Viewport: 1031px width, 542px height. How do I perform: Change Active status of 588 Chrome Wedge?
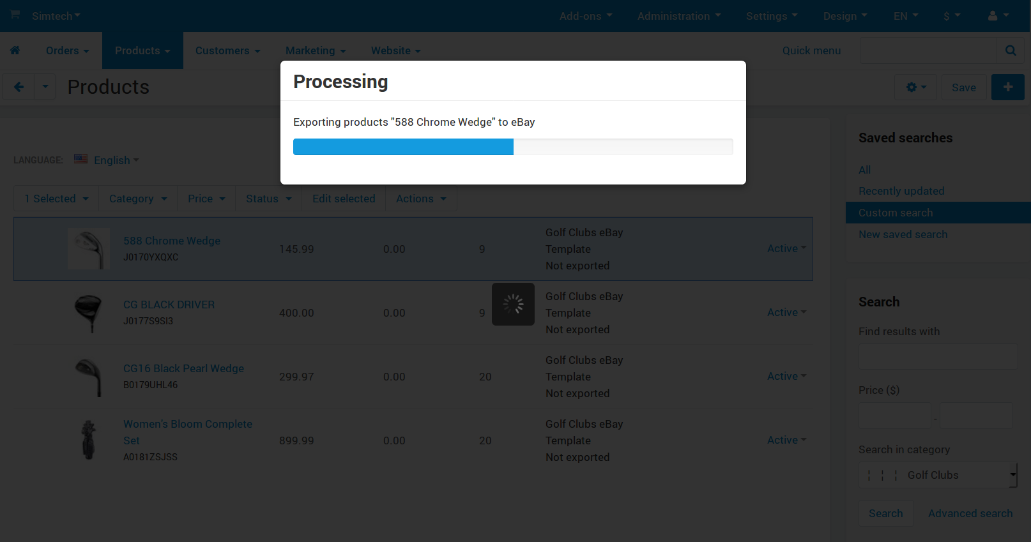point(786,248)
